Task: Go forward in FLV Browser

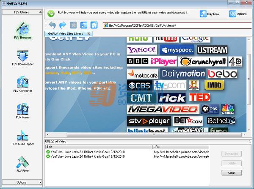Action: point(63,25)
